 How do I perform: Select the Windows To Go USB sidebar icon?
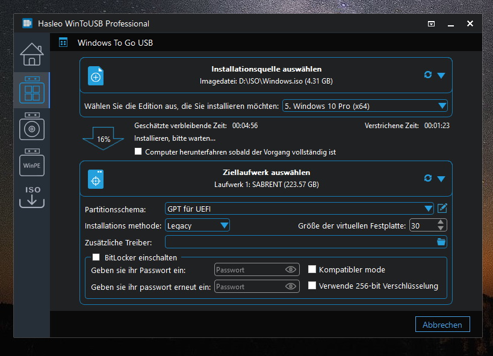tap(32, 90)
